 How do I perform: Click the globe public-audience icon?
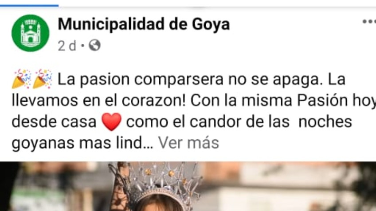click(95, 45)
